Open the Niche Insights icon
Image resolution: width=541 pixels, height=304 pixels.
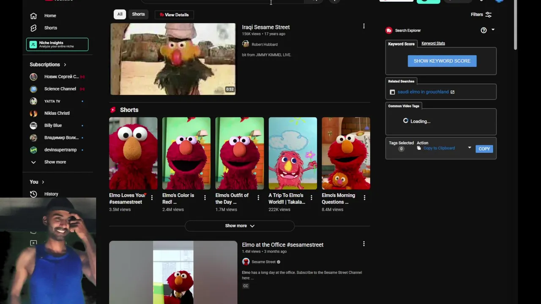33,44
